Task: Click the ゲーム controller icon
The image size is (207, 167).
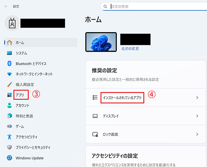Action: click(9, 126)
